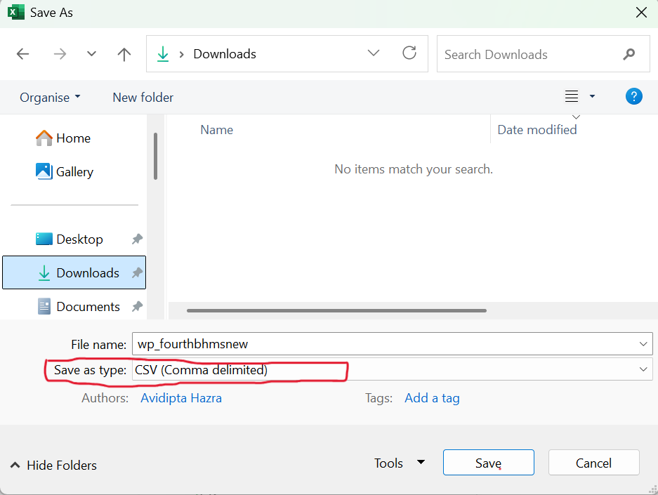Viewport: 658px width, 495px height.
Task: Select Documents in the navigation pane
Action: (x=88, y=307)
